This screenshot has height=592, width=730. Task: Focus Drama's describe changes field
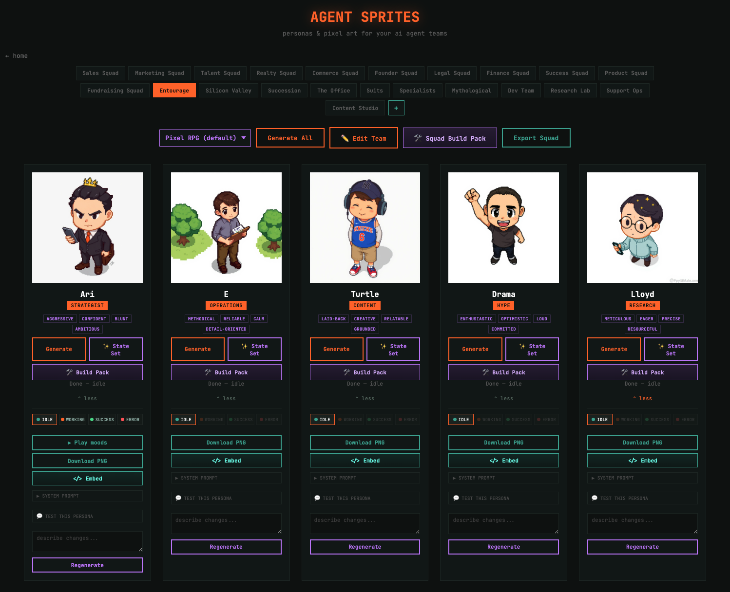pyautogui.click(x=503, y=523)
